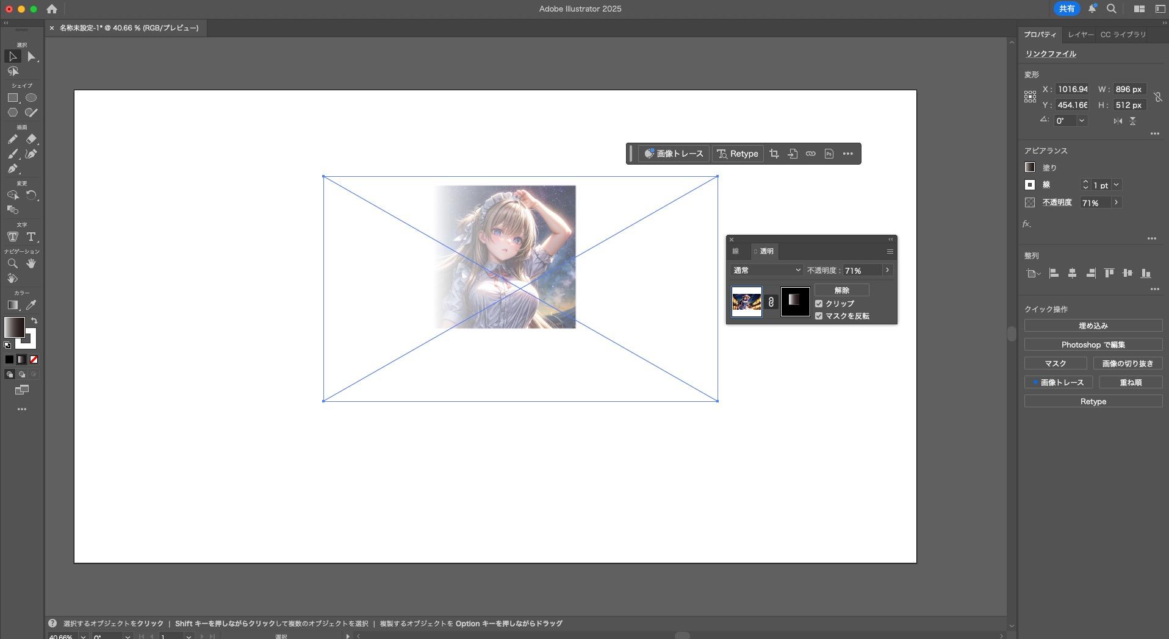Expand opacity slider arrow in 透明 panel

point(887,270)
